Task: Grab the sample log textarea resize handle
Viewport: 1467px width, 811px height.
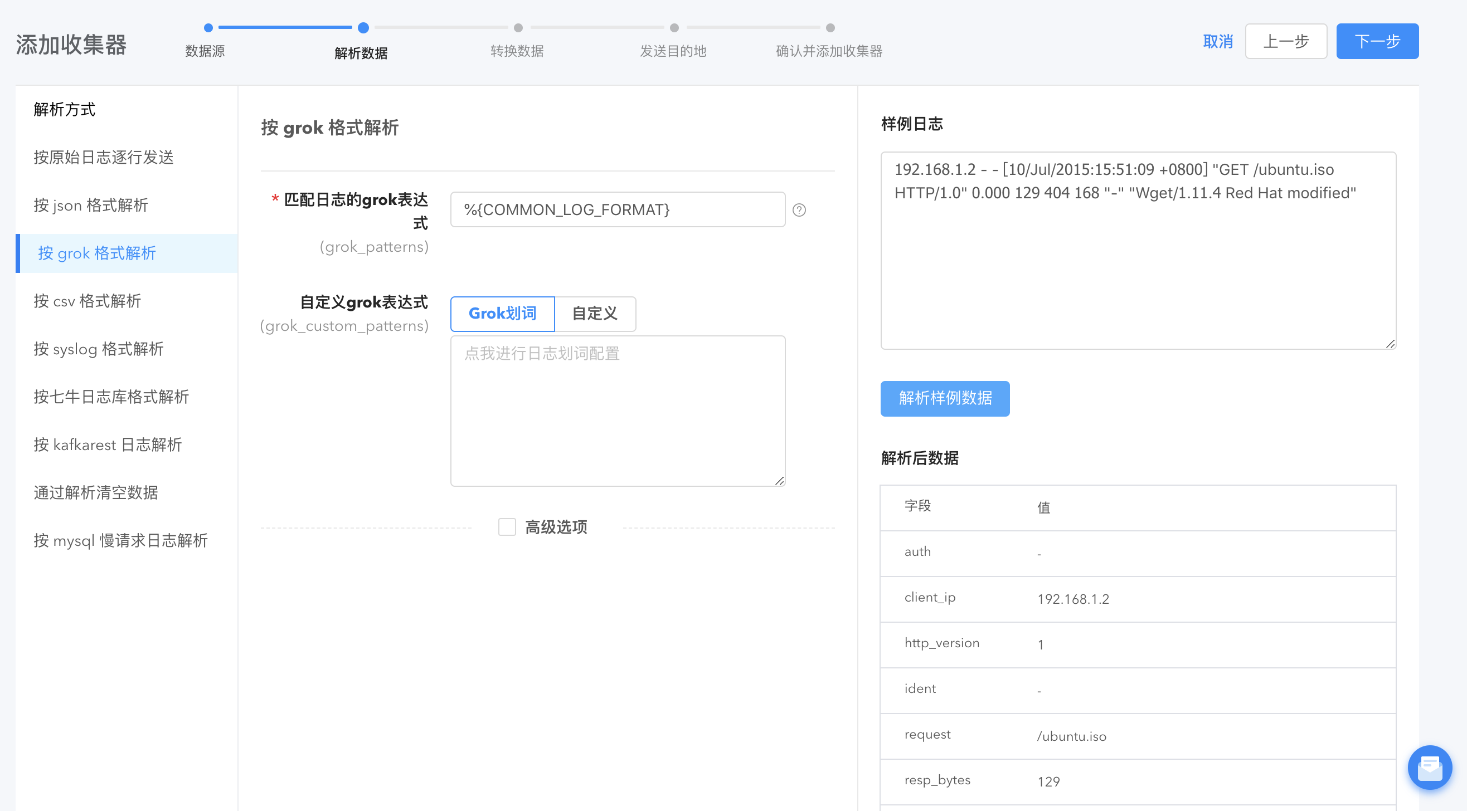Action: [x=1390, y=344]
